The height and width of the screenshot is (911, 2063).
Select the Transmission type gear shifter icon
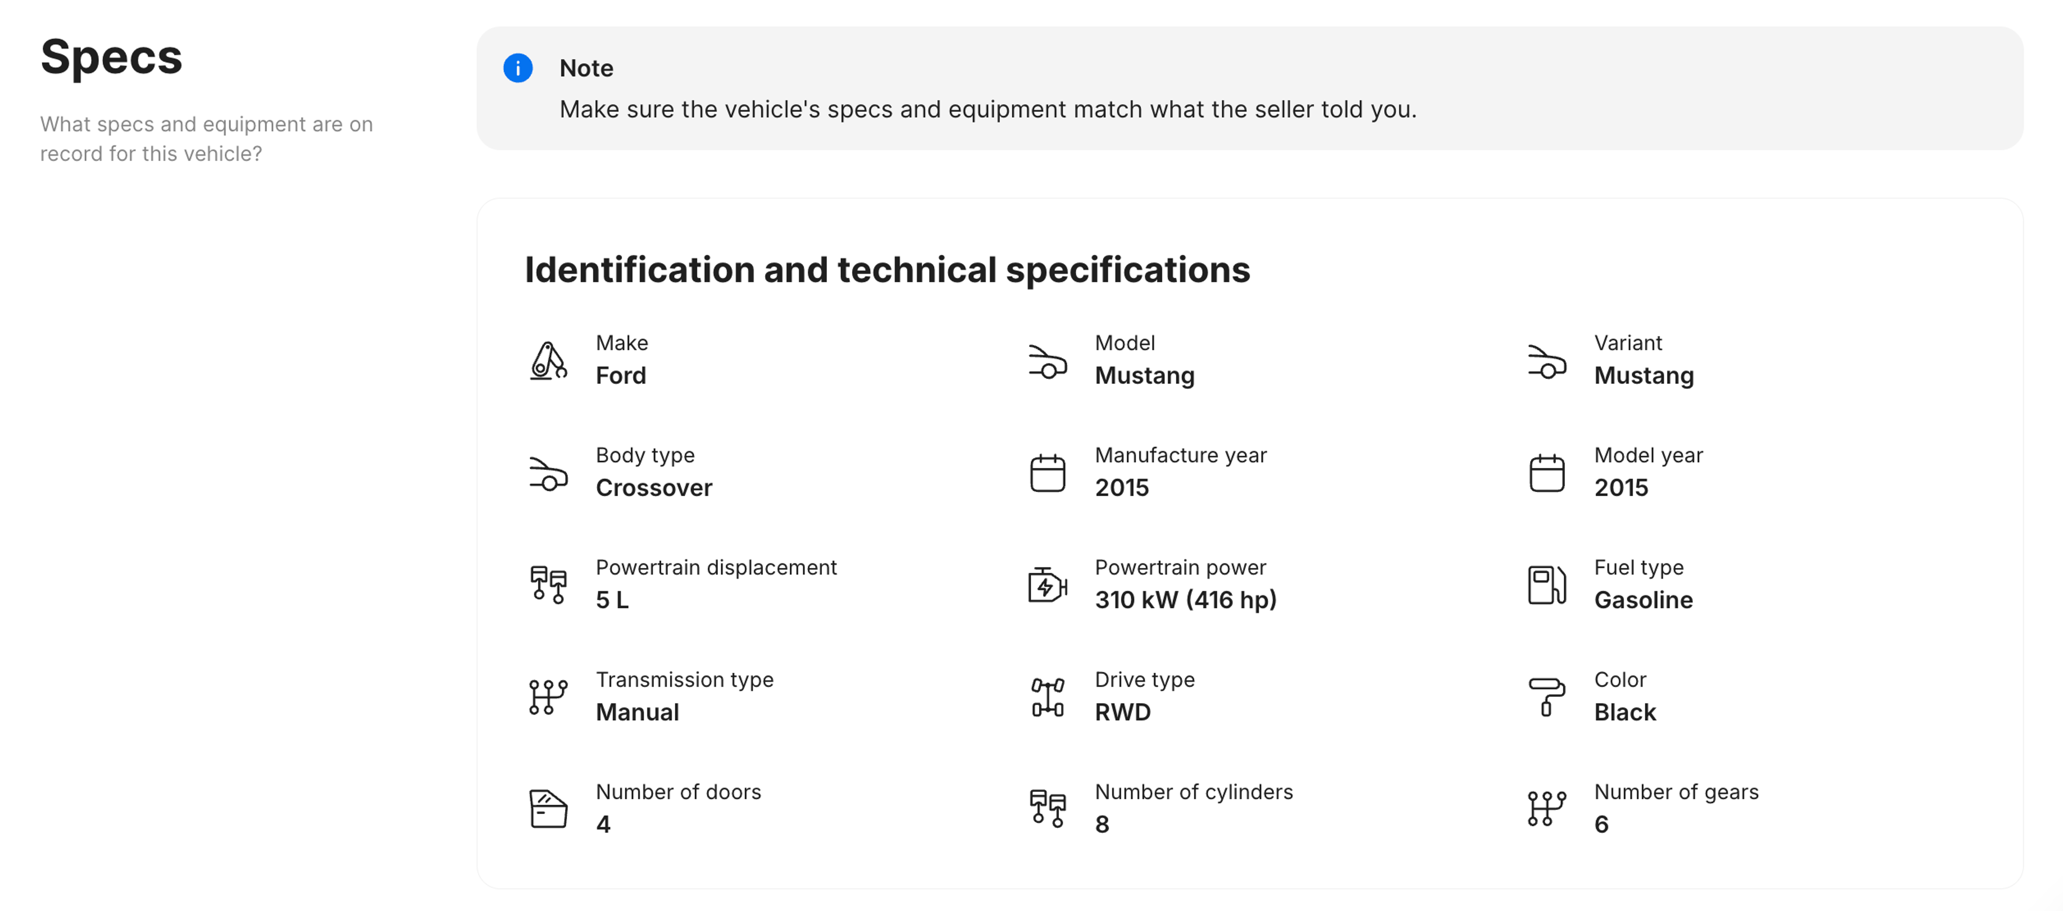(548, 696)
